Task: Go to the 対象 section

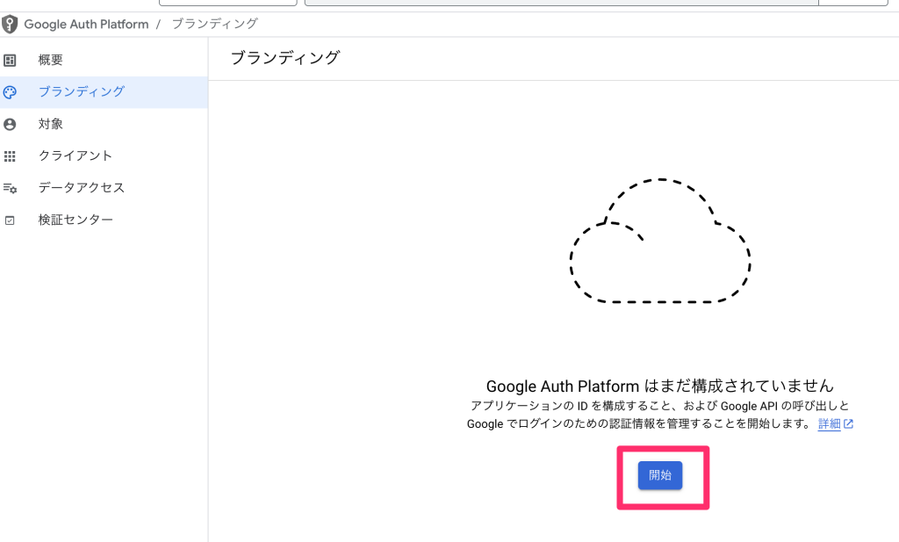Action: 104,124
